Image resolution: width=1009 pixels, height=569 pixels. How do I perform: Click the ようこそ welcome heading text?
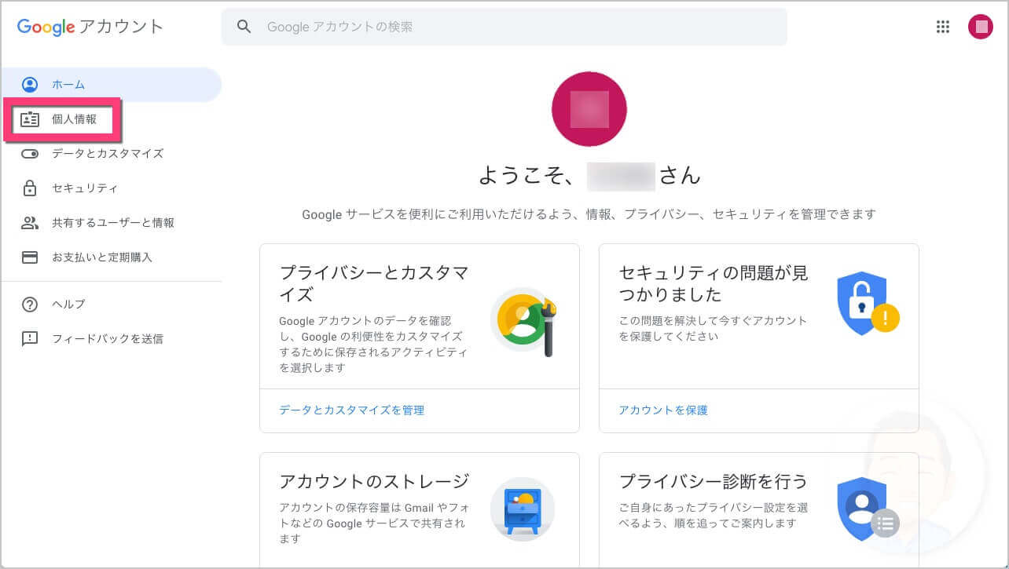pyautogui.click(x=589, y=176)
